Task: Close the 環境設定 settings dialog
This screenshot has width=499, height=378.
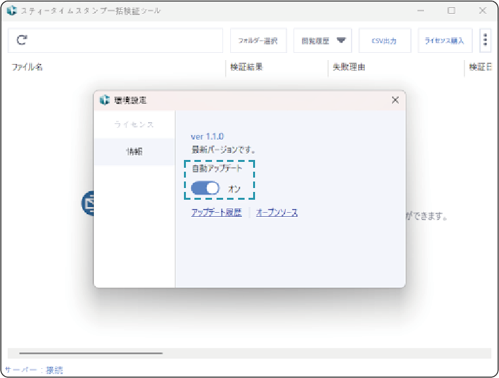Action: (395, 100)
